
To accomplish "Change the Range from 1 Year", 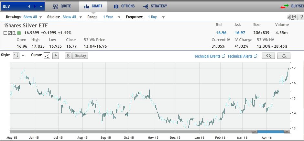I will point(112,17).
